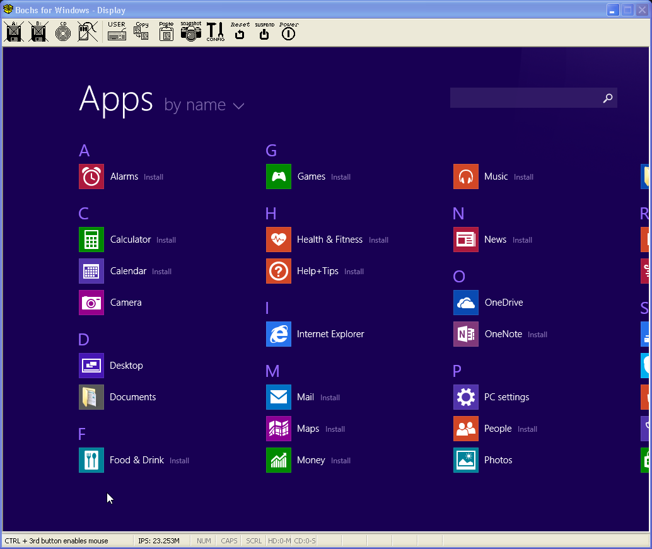The height and width of the screenshot is (549, 652).
Task: Click the Bochs CD-ROM toolbar icon
Action: pos(63,32)
